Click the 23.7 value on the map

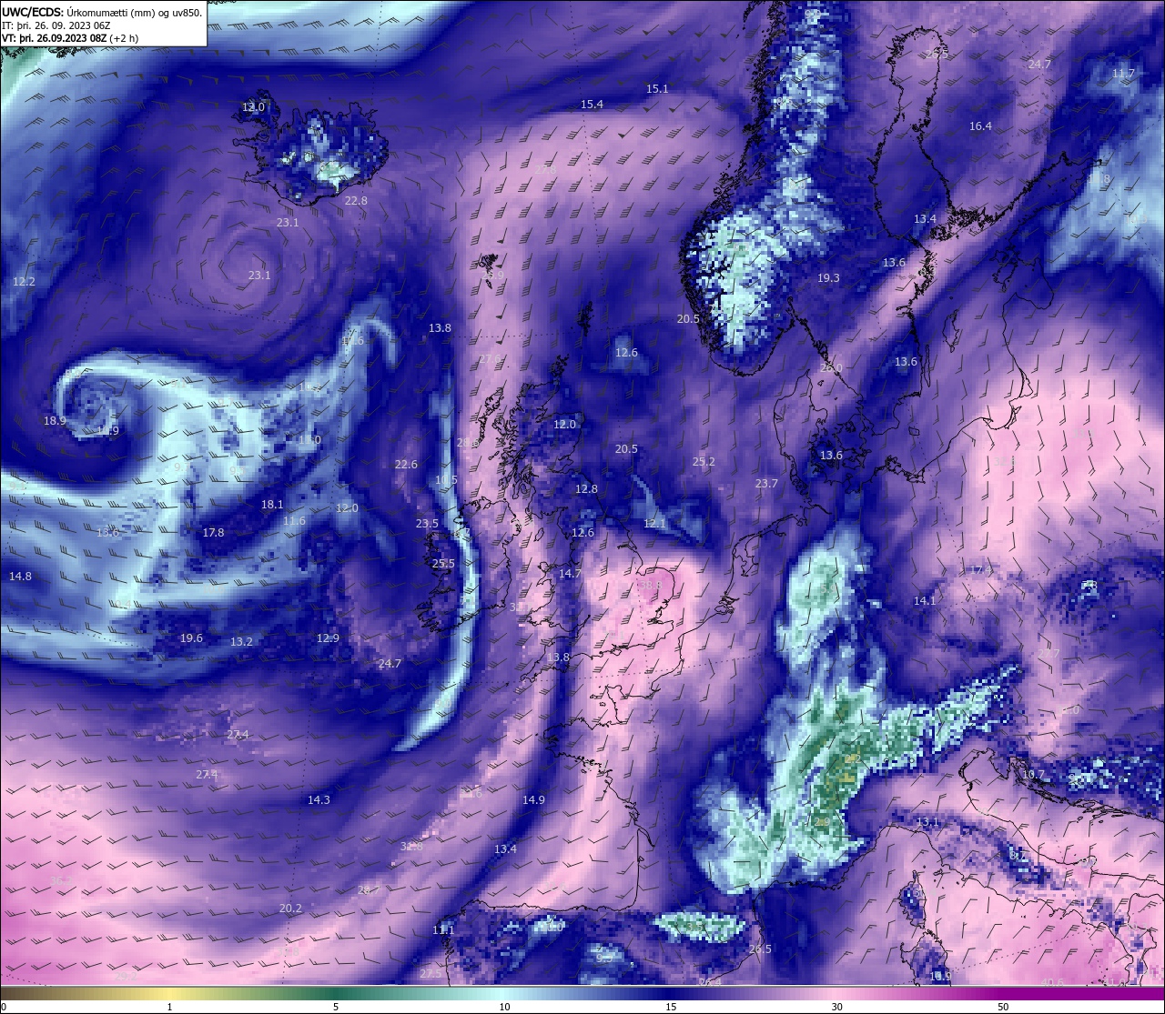(766, 484)
